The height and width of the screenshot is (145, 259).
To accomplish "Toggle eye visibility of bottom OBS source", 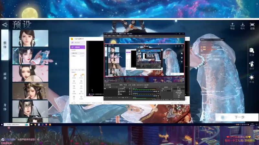I will point(129,94).
